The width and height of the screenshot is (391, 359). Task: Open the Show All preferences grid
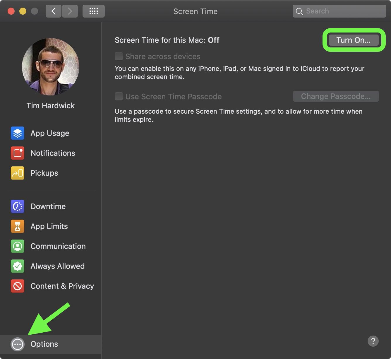(93, 11)
